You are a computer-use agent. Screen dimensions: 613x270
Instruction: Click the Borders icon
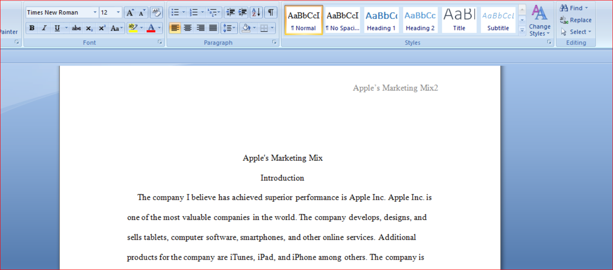click(264, 28)
